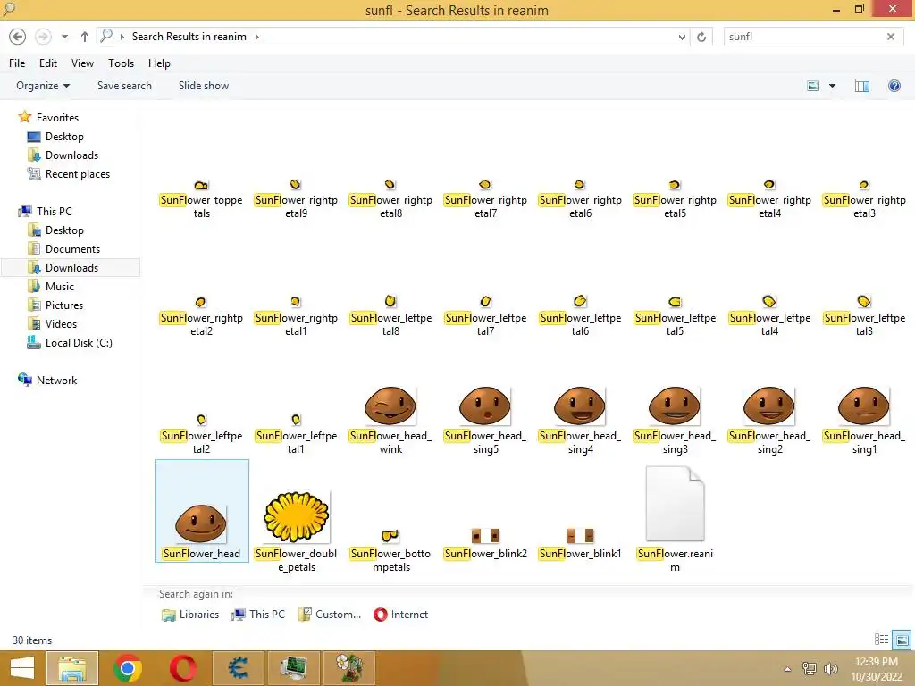Select SunFlower_rightpetal1 file
915x686 pixels.
click(x=296, y=317)
